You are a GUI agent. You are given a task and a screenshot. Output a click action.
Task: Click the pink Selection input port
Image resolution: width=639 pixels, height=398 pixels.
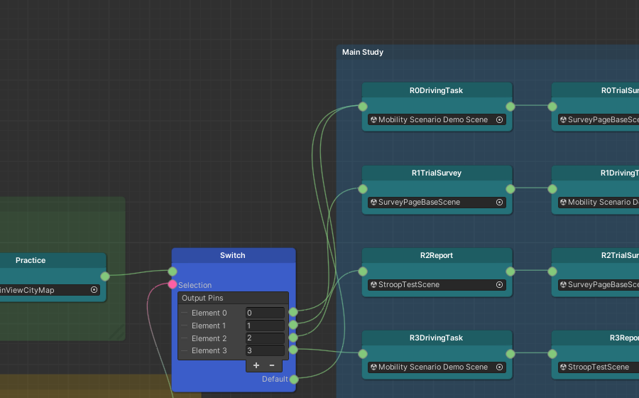173,284
